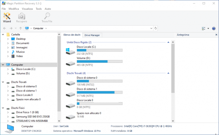Navigate back with the left arrow
219x135 pixels.
pyautogui.click(x=5, y=28)
